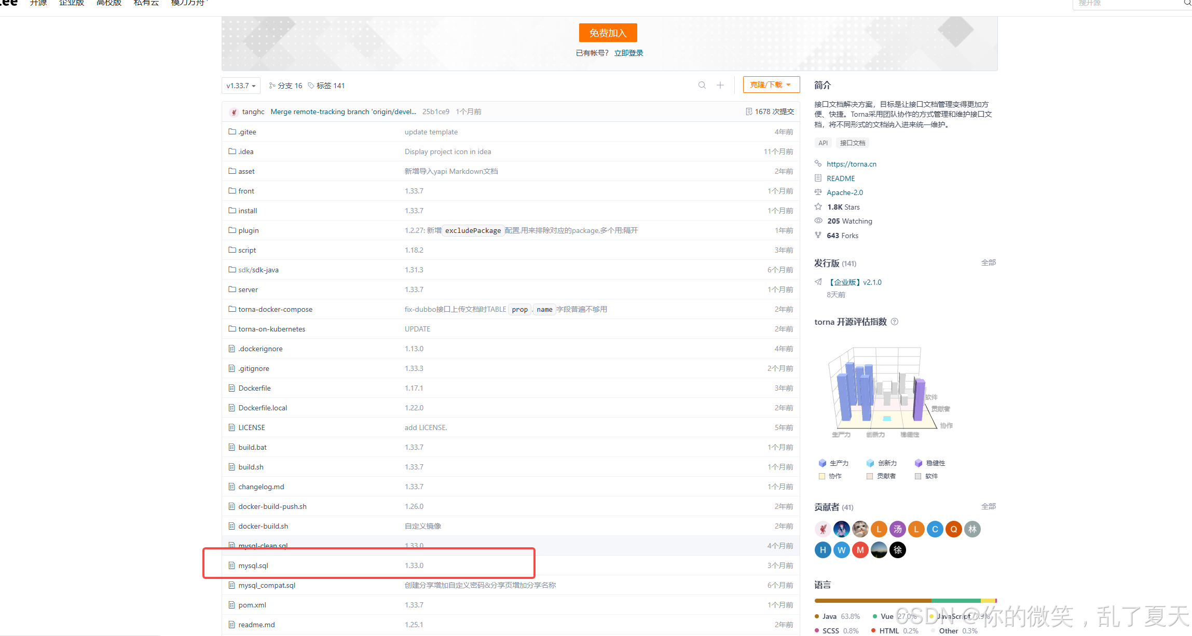Open the docker-build.sh file
Screen dimensions: 1192x636
(263, 526)
